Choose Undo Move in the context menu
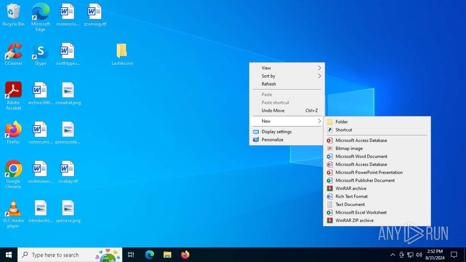Image resolution: width=466 pixels, height=262 pixels. point(287,111)
